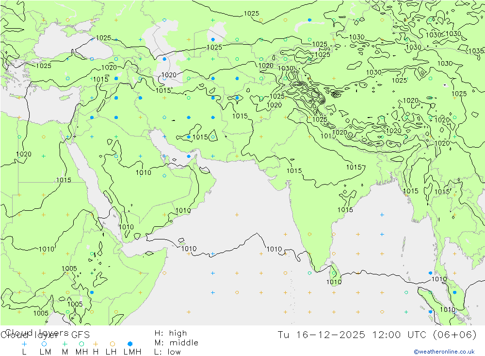
Task: Click the forecast date 'Tu 16-12-2025 12:00 UTC'
Action: (352, 335)
